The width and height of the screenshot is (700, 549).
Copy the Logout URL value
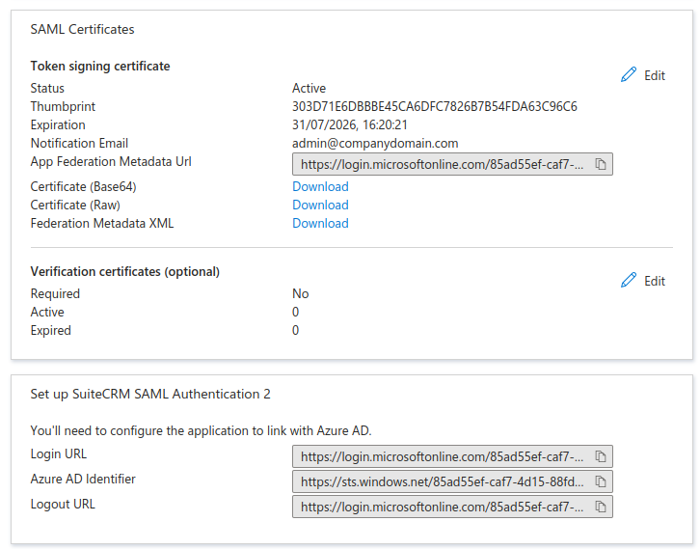pos(601,507)
